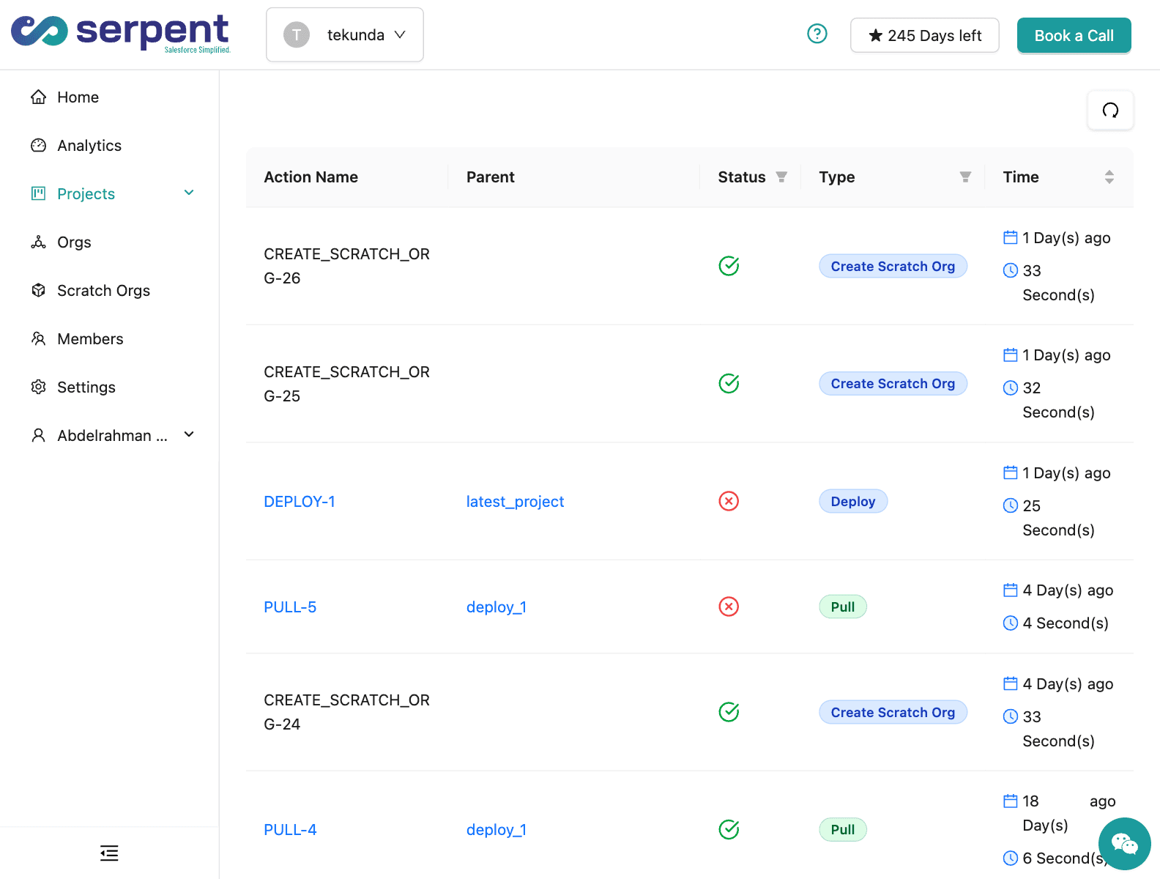Open the tekunda workspace dropdown

pyautogui.click(x=345, y=35)
